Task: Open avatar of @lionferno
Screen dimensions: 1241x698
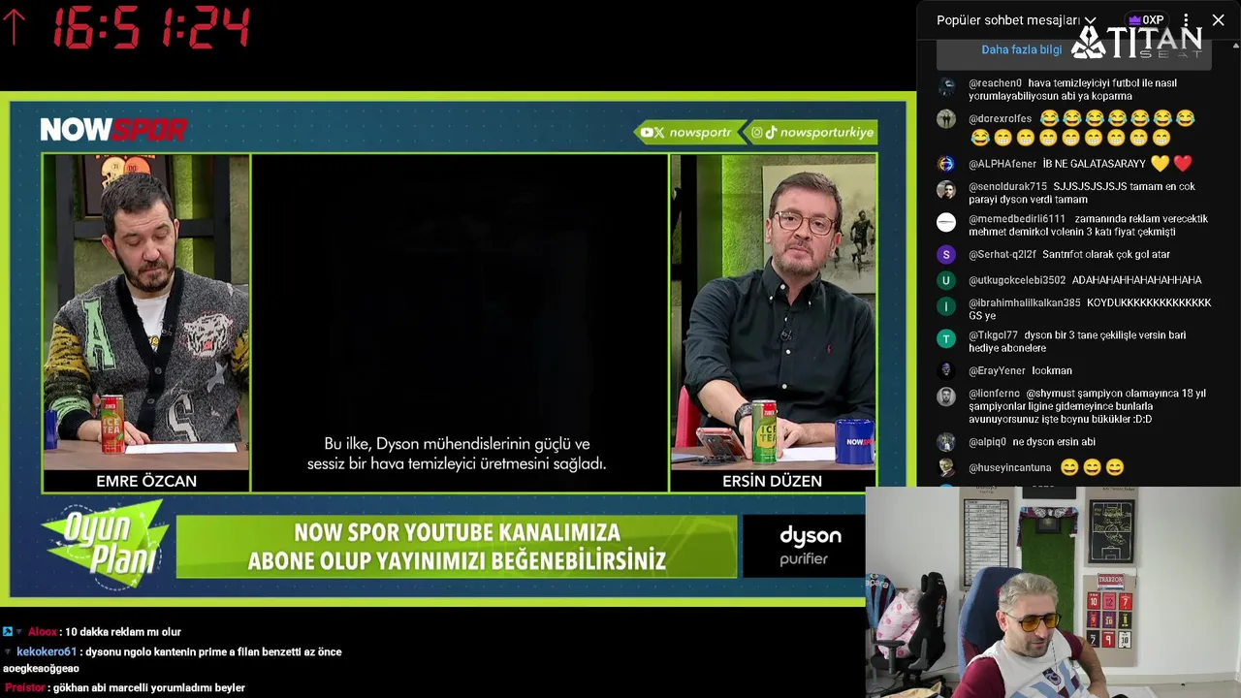Action: 946,397
